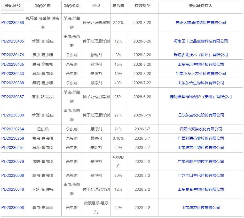Select the 15% content cell
Image resolution: width=244 pixels, height=218 pixels.
click(x=118, y=64)
